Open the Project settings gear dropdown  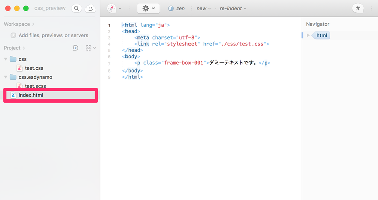tap(91, 48)
